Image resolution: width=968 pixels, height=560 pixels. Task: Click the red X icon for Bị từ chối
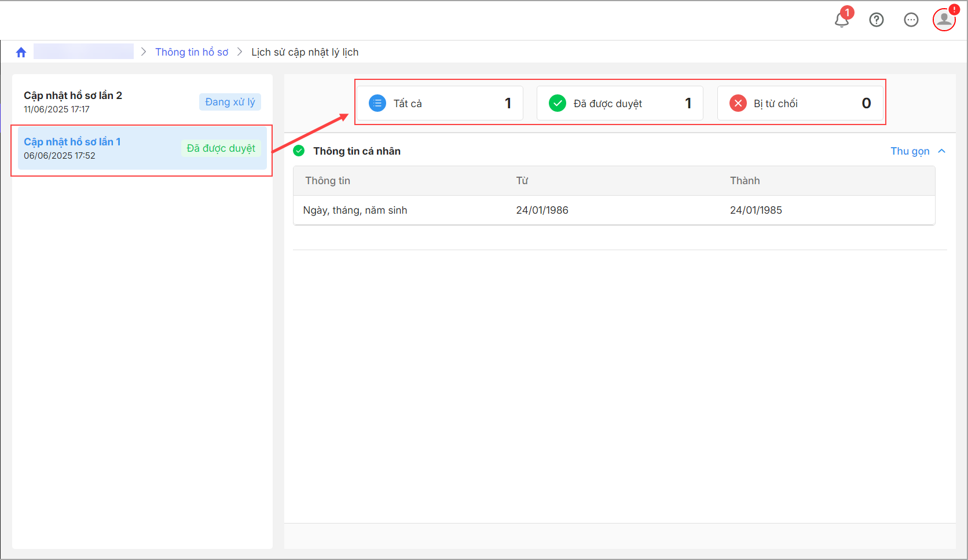pyautogui.click(x=738, y=104)
